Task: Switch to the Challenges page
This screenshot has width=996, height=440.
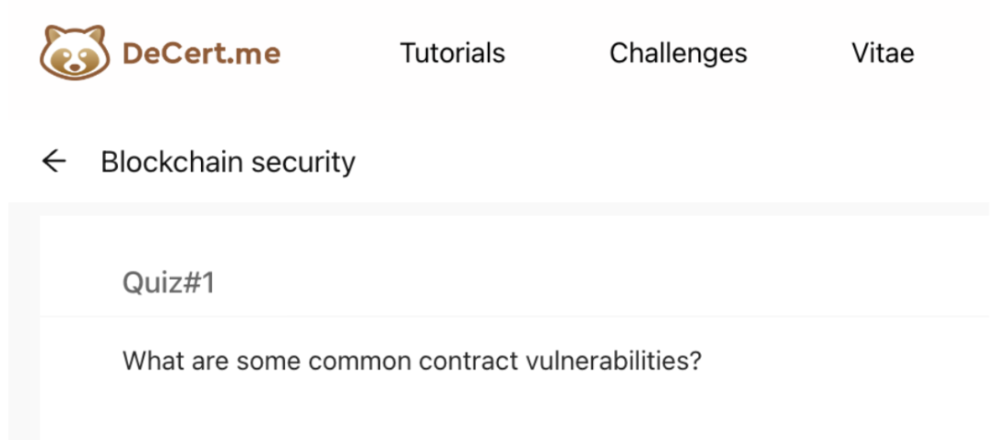Action: (679, 54)
